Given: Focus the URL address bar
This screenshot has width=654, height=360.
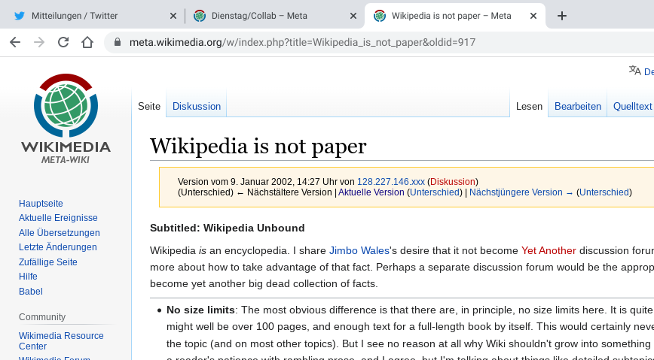Looking at the screenshot, I should click(x=380, y=42).
